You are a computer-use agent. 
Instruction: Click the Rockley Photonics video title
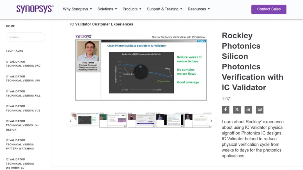[x=252, y=62]
